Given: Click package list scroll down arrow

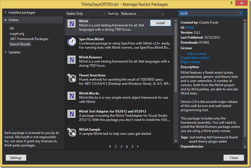Looking at the screenshot, I should pyautogui.click(x=176, y=141).
